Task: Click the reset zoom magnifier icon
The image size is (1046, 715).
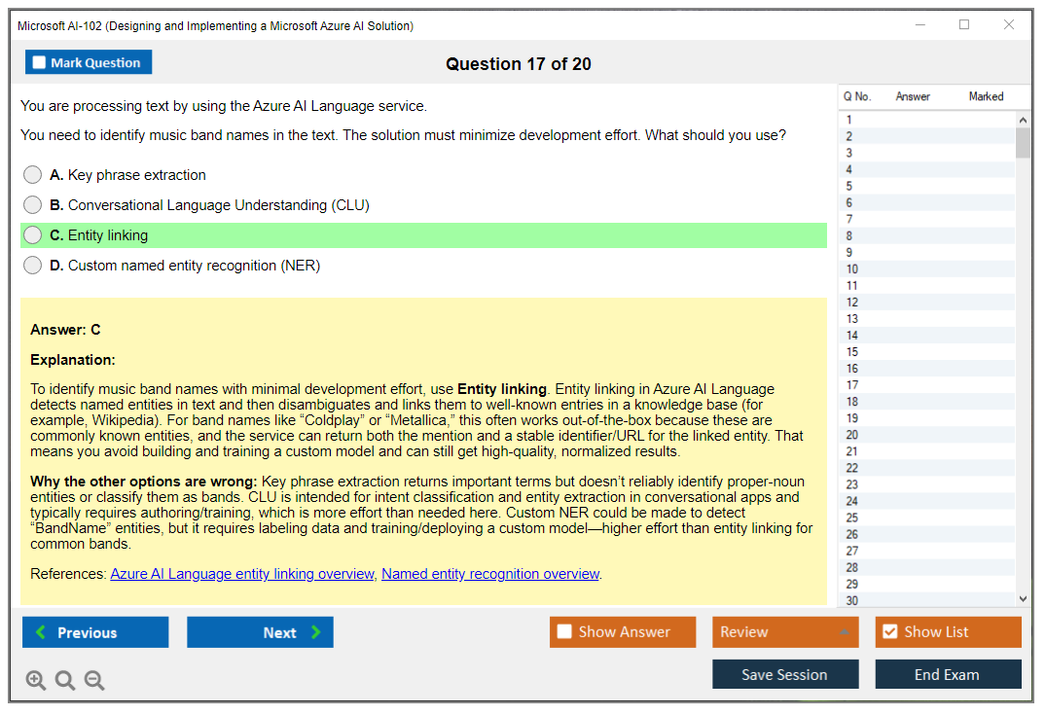Action: click(x=65, y=681)
